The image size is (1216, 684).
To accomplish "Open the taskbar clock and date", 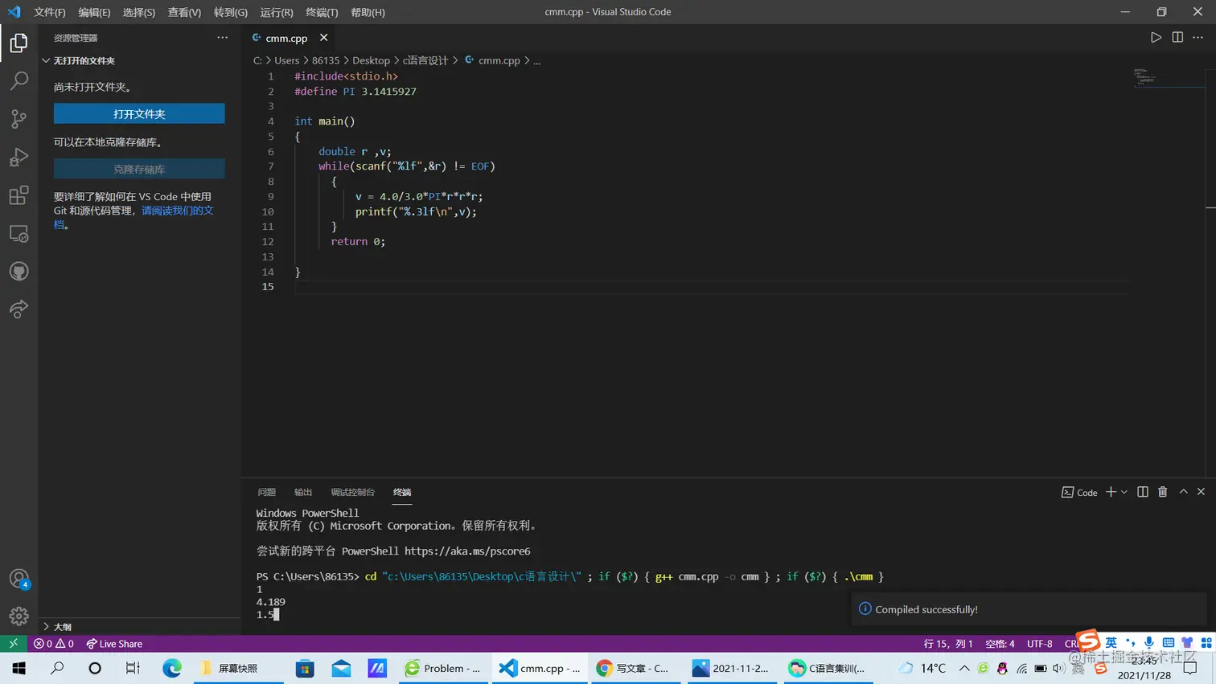I will click(1144, 668).
